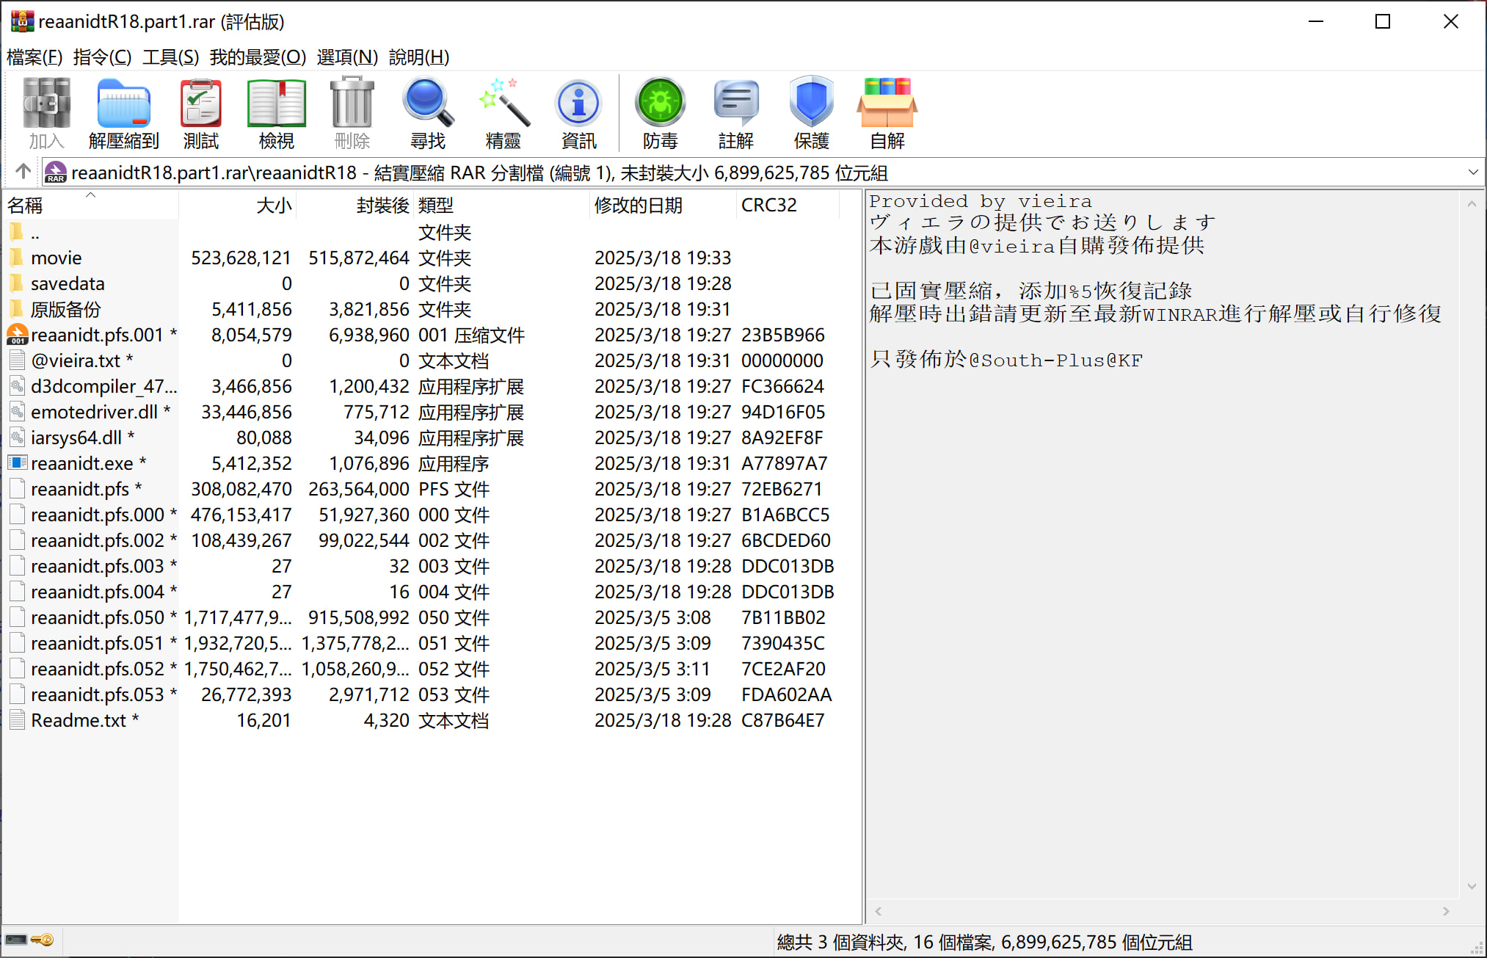Viewport: 1487px width, 958px height.
Task: Select the movie folder
Action: point(56,258)
